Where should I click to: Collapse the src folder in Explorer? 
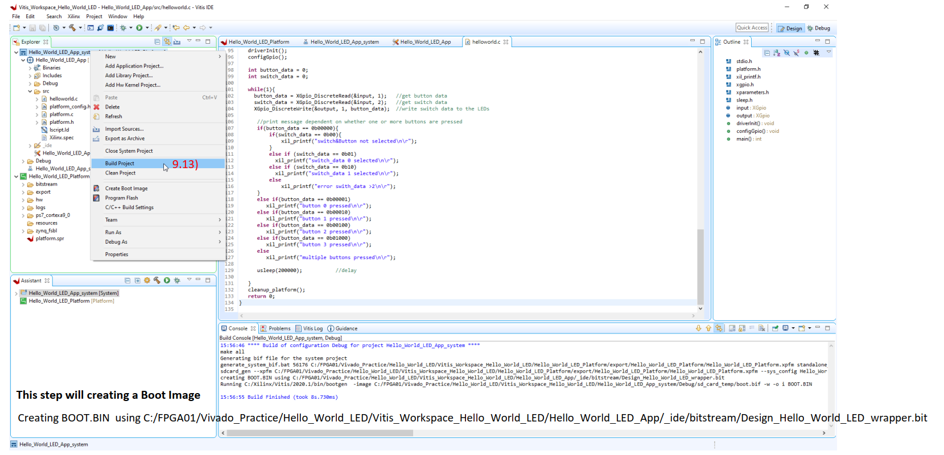(x=30, y=91)
